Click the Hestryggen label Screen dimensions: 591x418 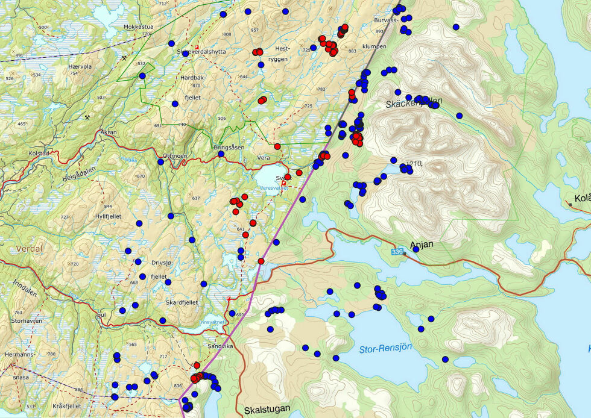[279, 54]
